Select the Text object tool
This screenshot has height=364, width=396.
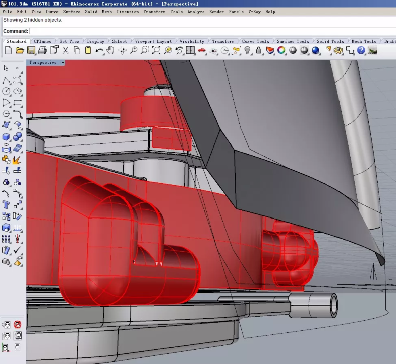pos(6,204)
